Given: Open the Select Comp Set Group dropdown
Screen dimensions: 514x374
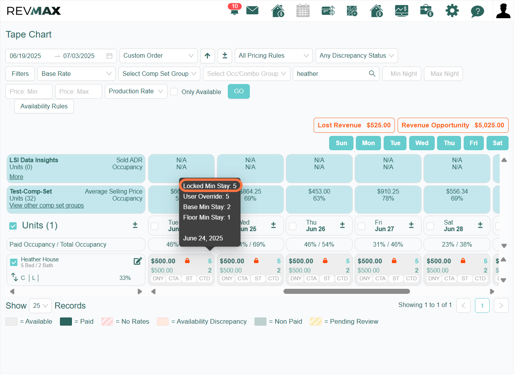Looking at the screenshot, I should (x=159, y=74).
